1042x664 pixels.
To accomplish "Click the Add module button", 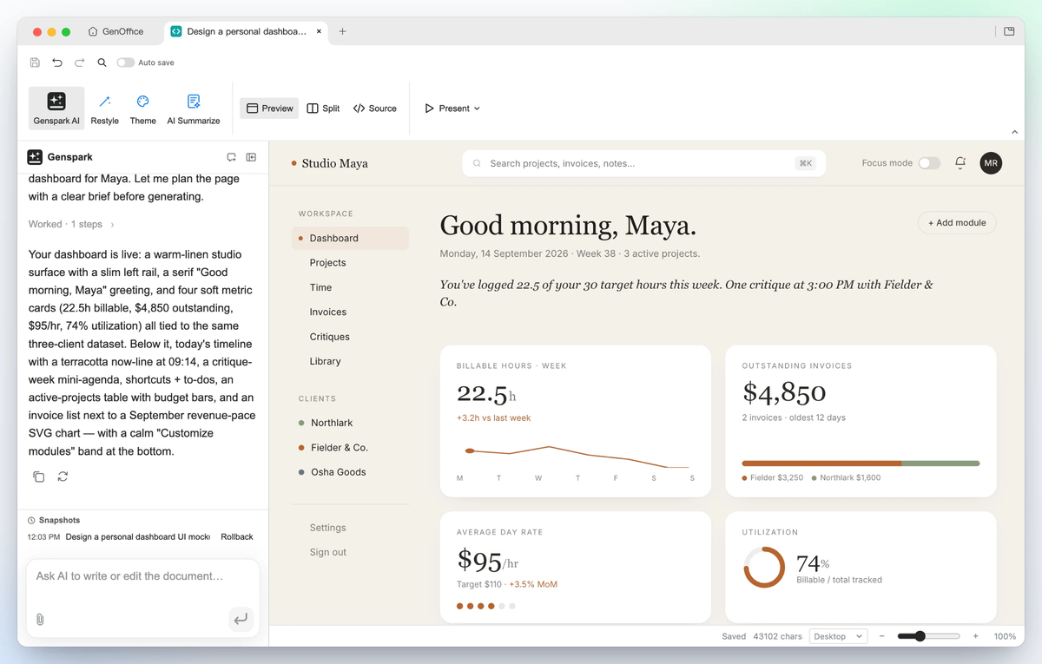I will (957, 223).
